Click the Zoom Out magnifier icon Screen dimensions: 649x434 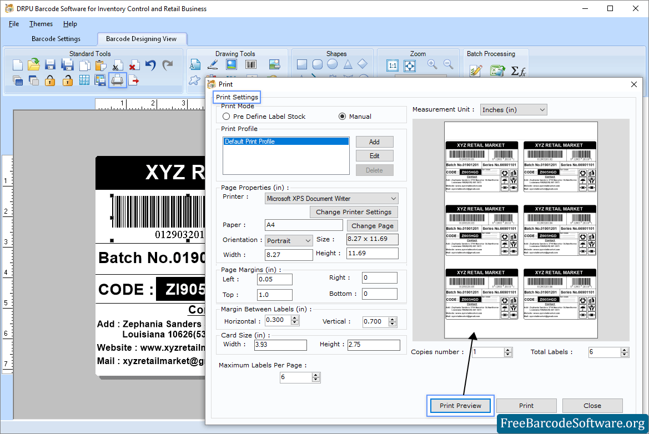(x=448, y=64)
